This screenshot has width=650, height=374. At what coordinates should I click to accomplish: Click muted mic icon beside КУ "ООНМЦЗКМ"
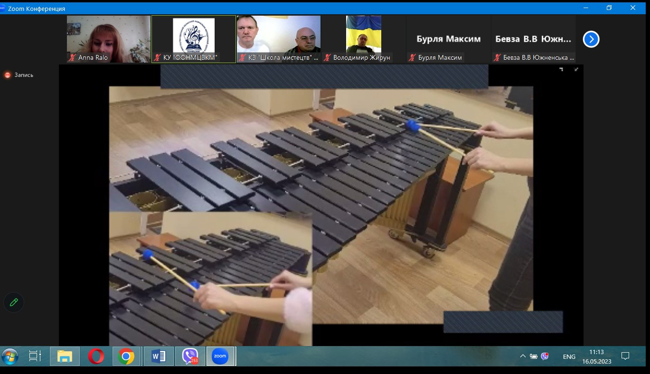(158, 58)
